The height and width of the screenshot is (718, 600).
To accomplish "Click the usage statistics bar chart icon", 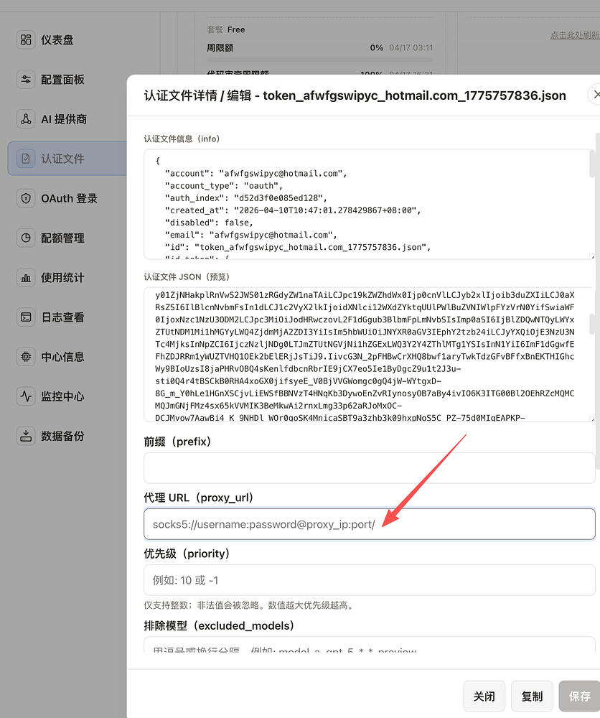I will 26,277.
